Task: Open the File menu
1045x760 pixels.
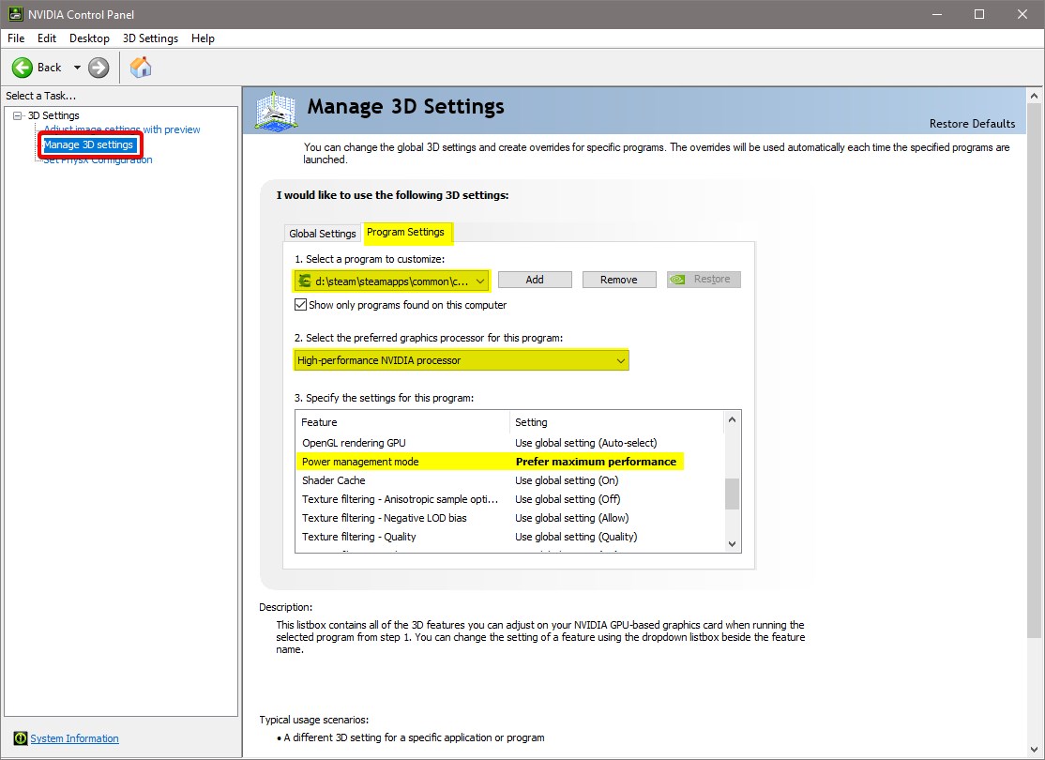Action: tap(16, 38)
